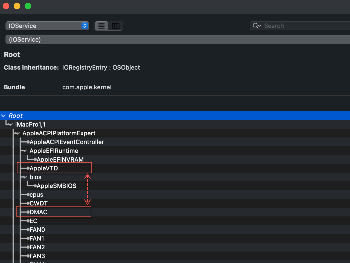Select the AppleVTD entry
350x263 pixels.
pos(44,168)
